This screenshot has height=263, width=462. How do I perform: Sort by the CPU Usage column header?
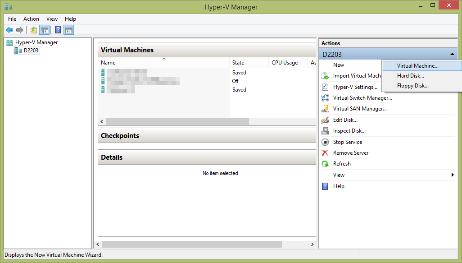point(288,63)
